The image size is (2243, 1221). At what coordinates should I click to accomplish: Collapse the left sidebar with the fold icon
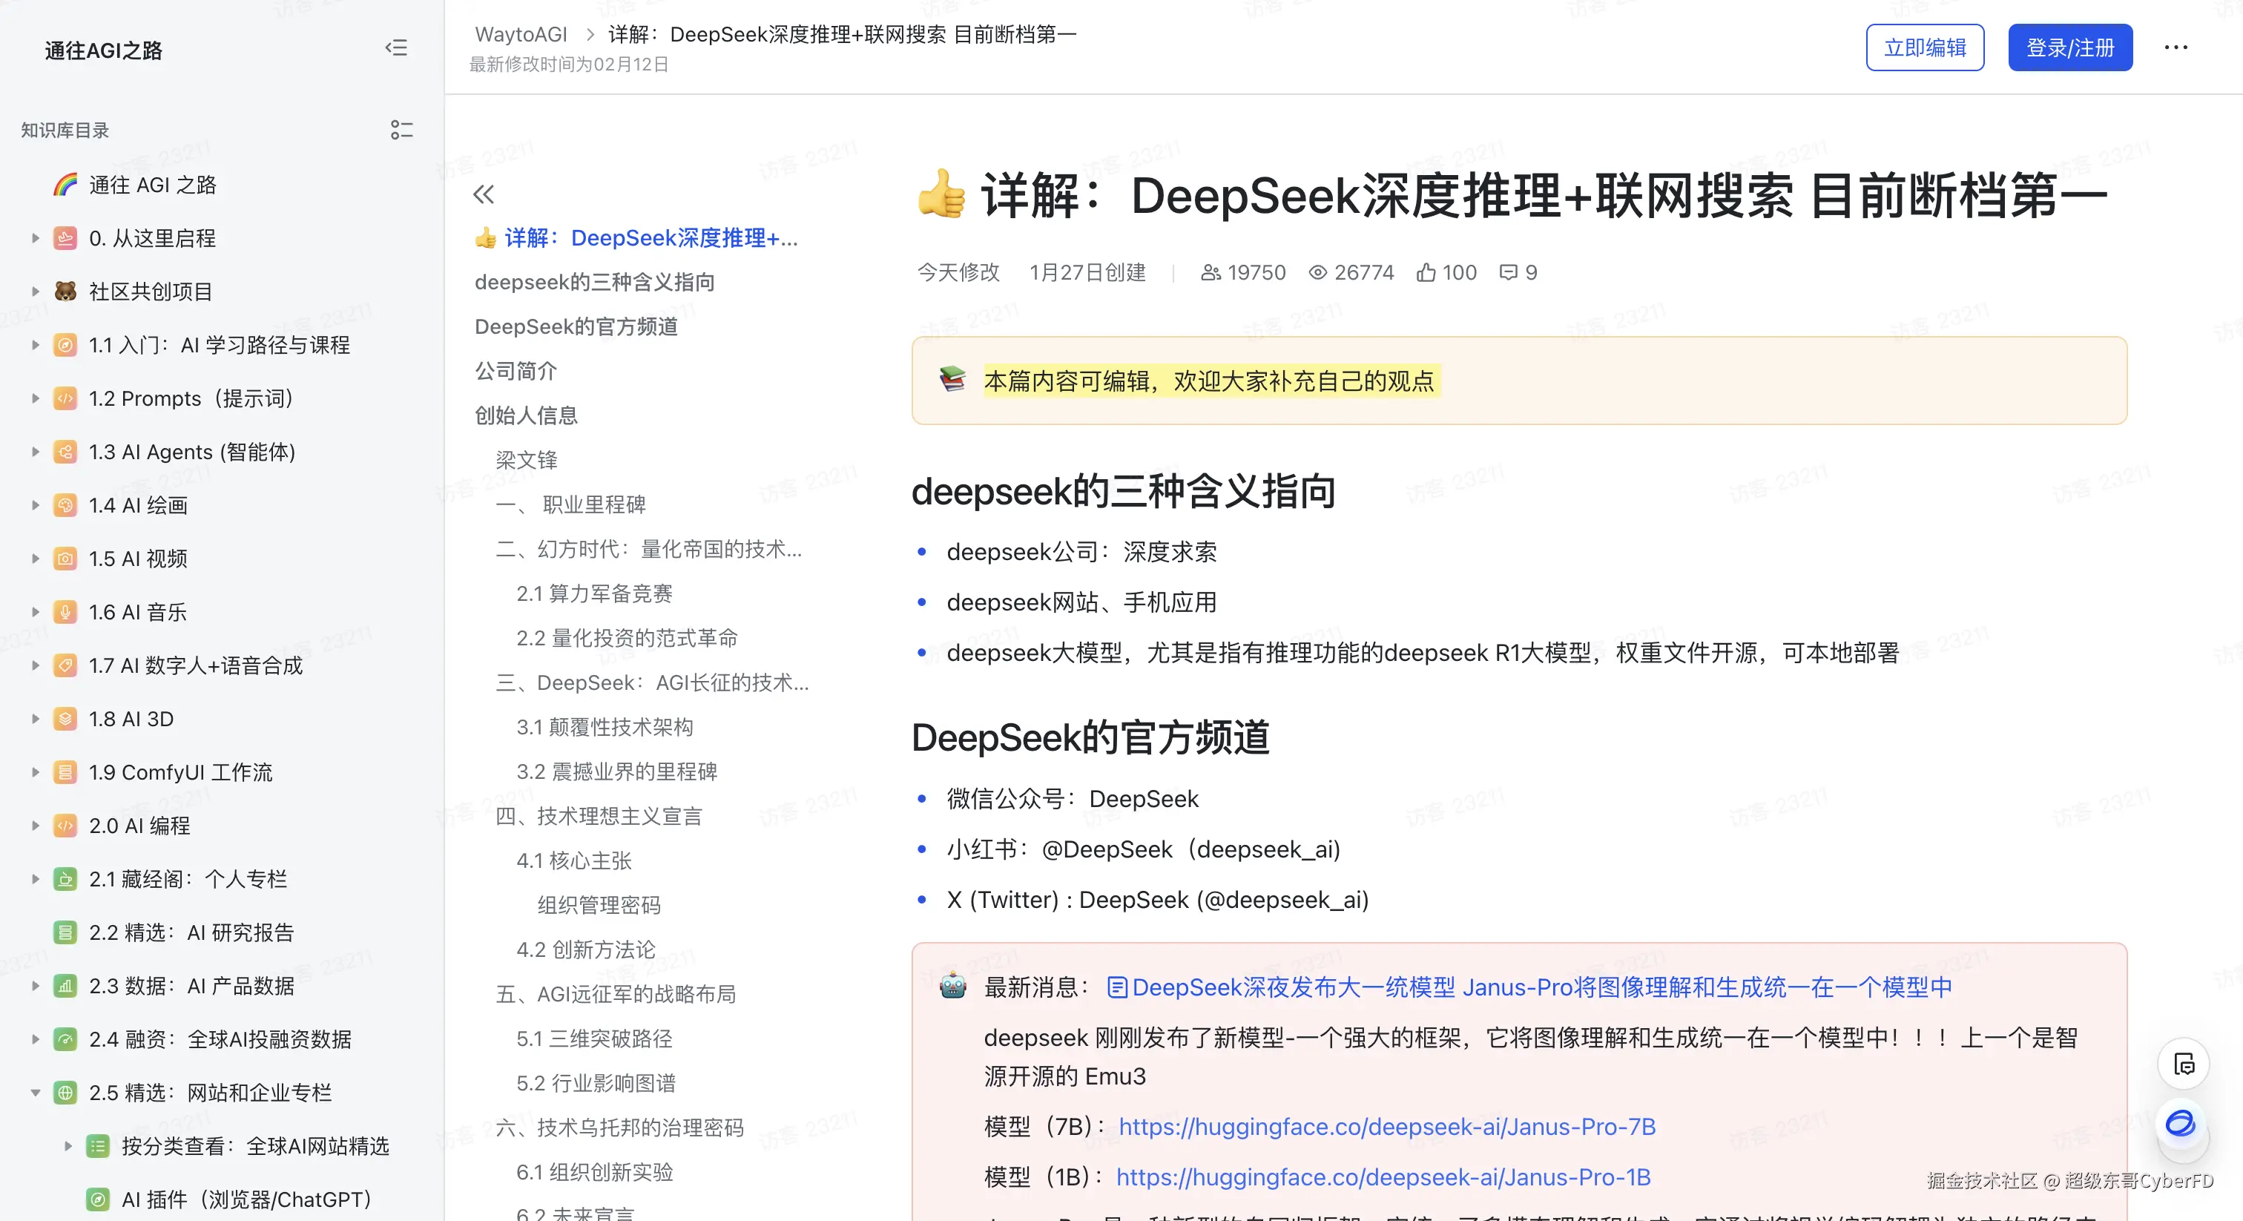click(396, 48)
